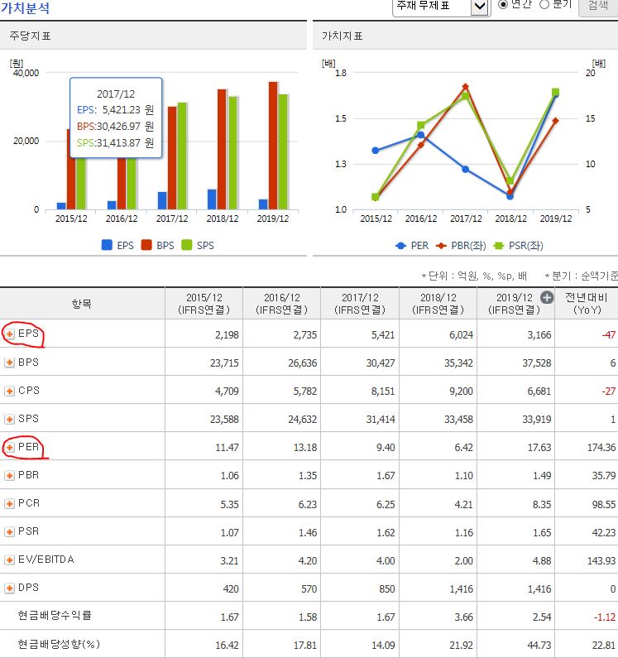
Task: Click the 전년대비 (YoY) column header
Action: pyautogui.click(x=587, y=304)
